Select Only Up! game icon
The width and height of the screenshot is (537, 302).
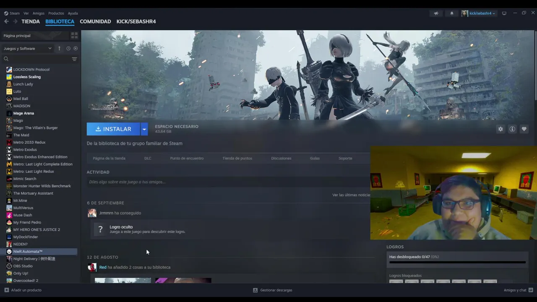9,273
